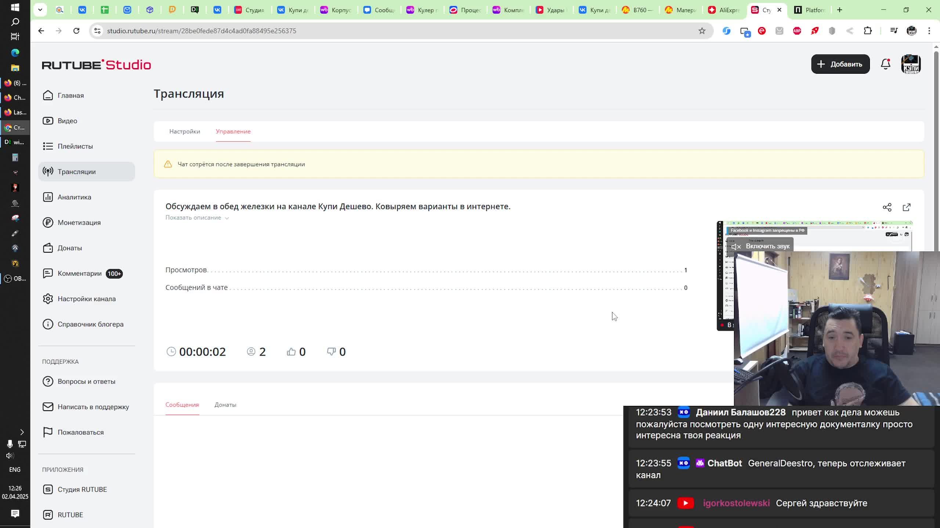Viewport: 940px width, 528px height.
Task: Open browser extensions puzzle icon
Action: coord(868,31)
